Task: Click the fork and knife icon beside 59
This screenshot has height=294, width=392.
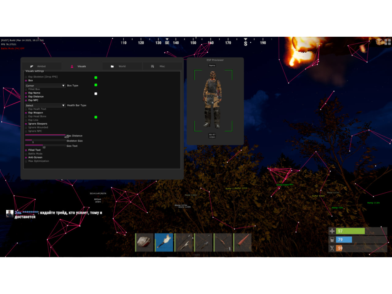Action: click(332, 248)
